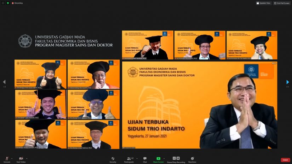292x164 pixels.
Task: Open the Security shield menu
Action: pos(113,159)
